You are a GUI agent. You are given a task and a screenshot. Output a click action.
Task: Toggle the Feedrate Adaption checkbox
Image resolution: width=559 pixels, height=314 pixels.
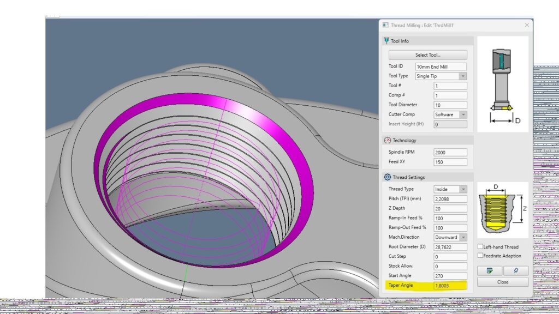pyautogui.click(x=480, y=256)
